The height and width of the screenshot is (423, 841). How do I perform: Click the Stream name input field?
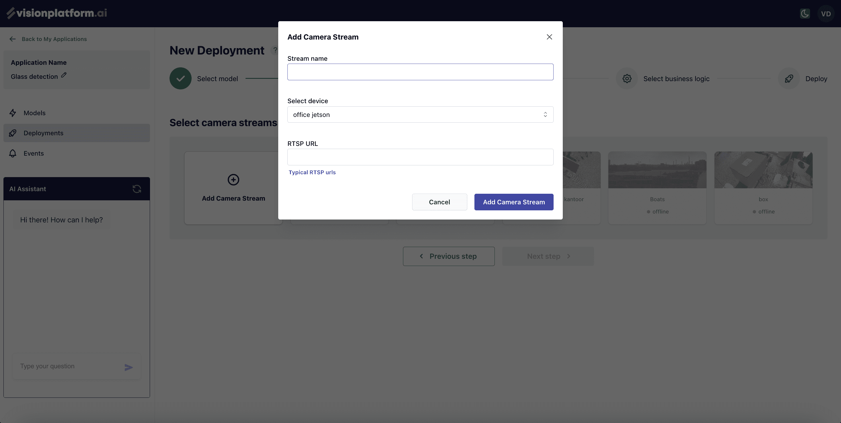[420, 72]
